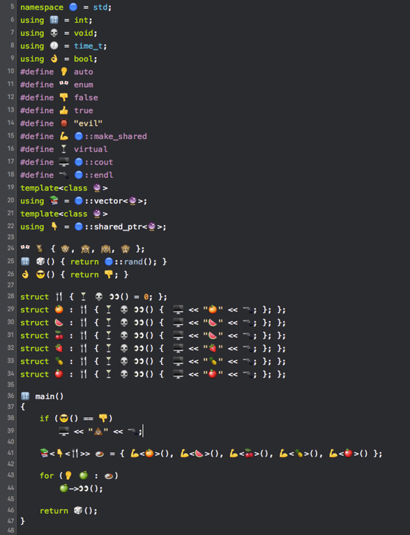The height and width of the screenshot is (535, 410).
Task: Click the light bulb emoji defining auto
Action: coord(63,72)
